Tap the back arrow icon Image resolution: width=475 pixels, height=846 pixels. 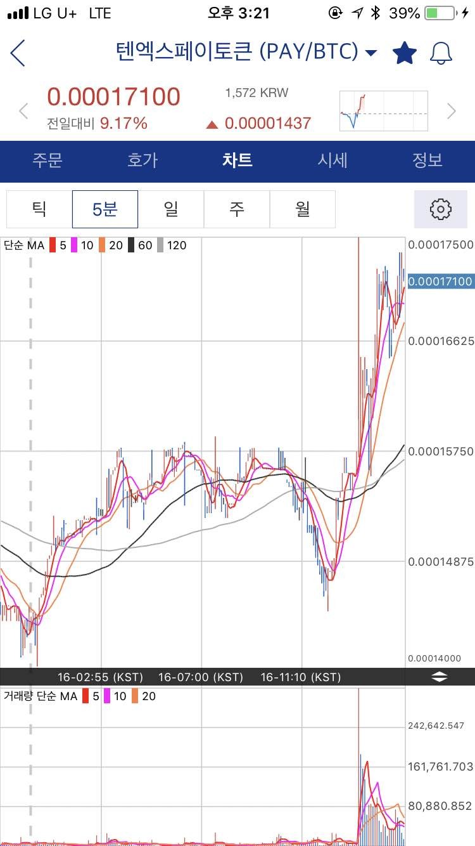(18, 53)
